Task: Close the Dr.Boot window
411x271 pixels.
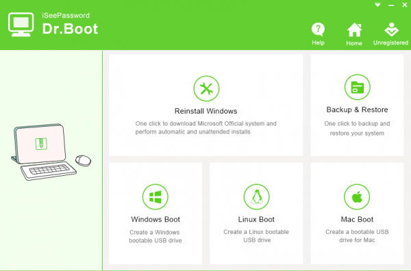Action: coord(404,5)
